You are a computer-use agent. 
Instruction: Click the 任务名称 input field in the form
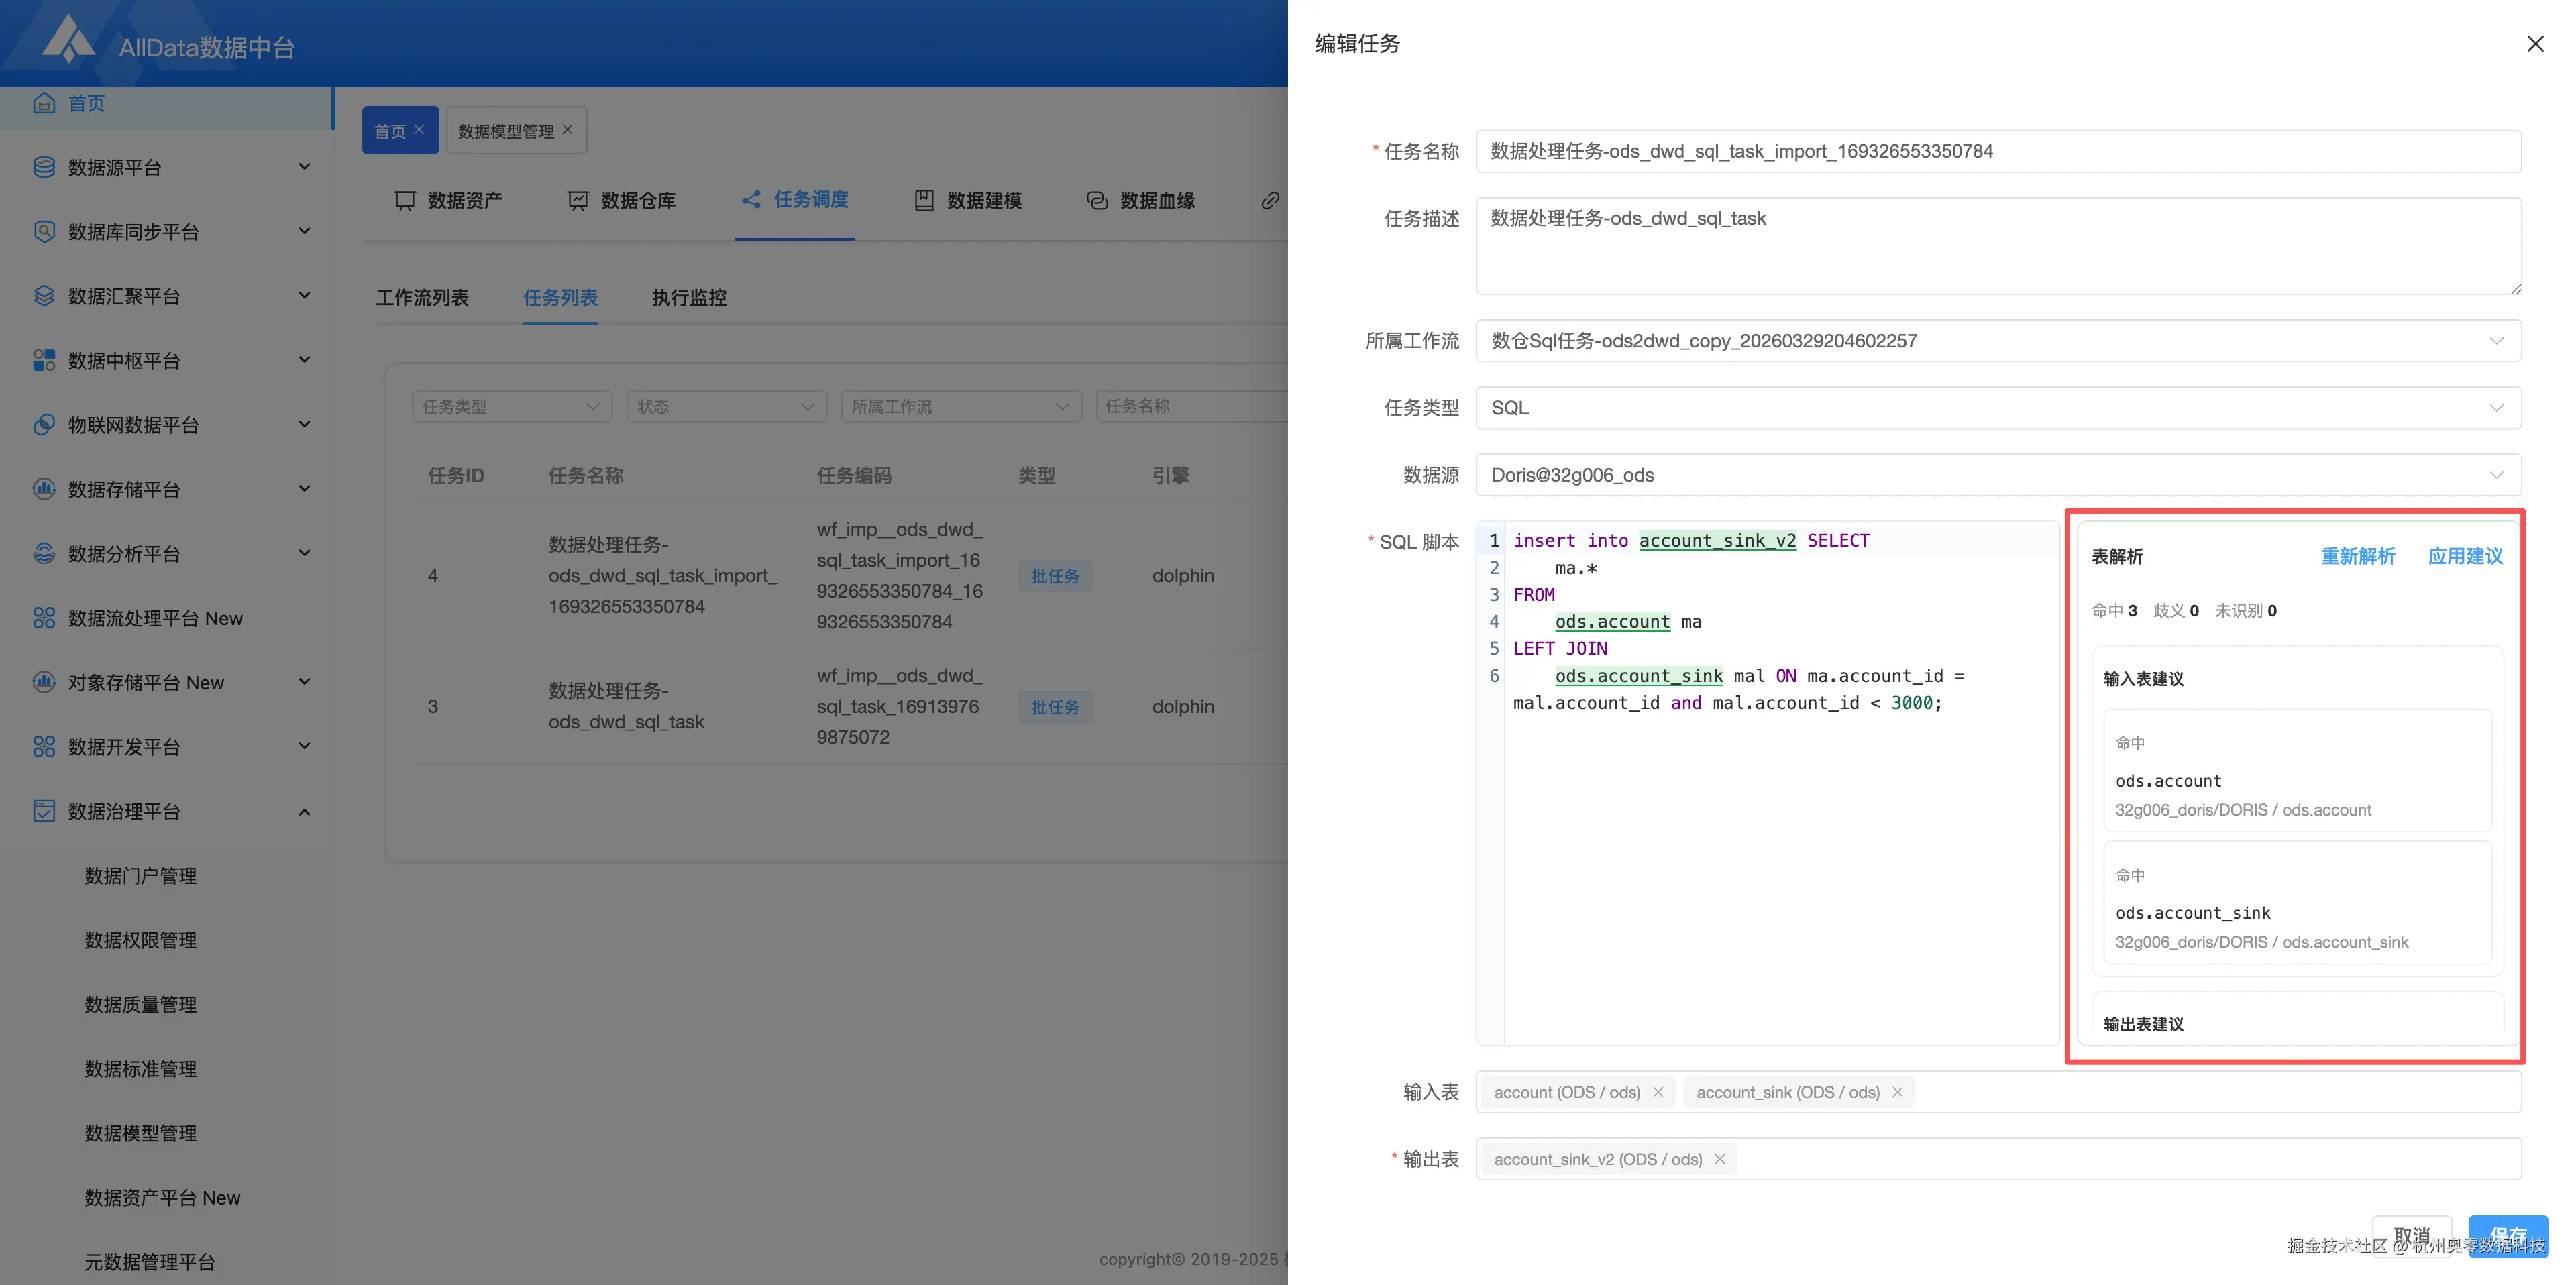click(1998, 151)
